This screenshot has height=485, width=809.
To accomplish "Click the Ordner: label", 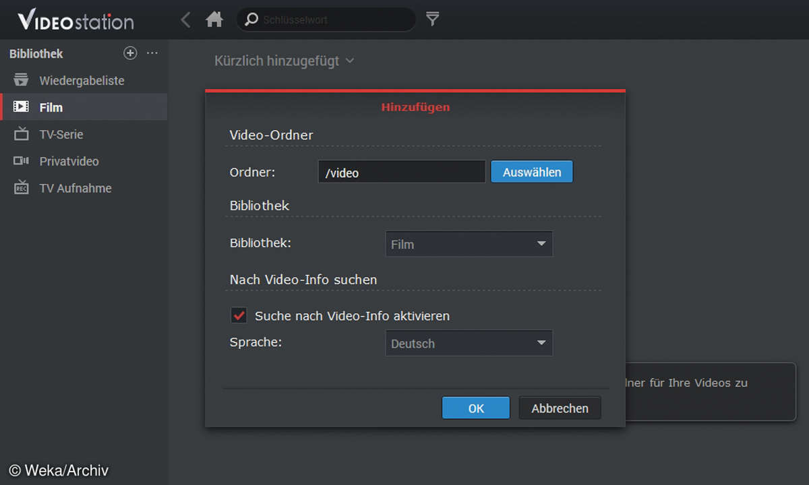I will 253,172.
